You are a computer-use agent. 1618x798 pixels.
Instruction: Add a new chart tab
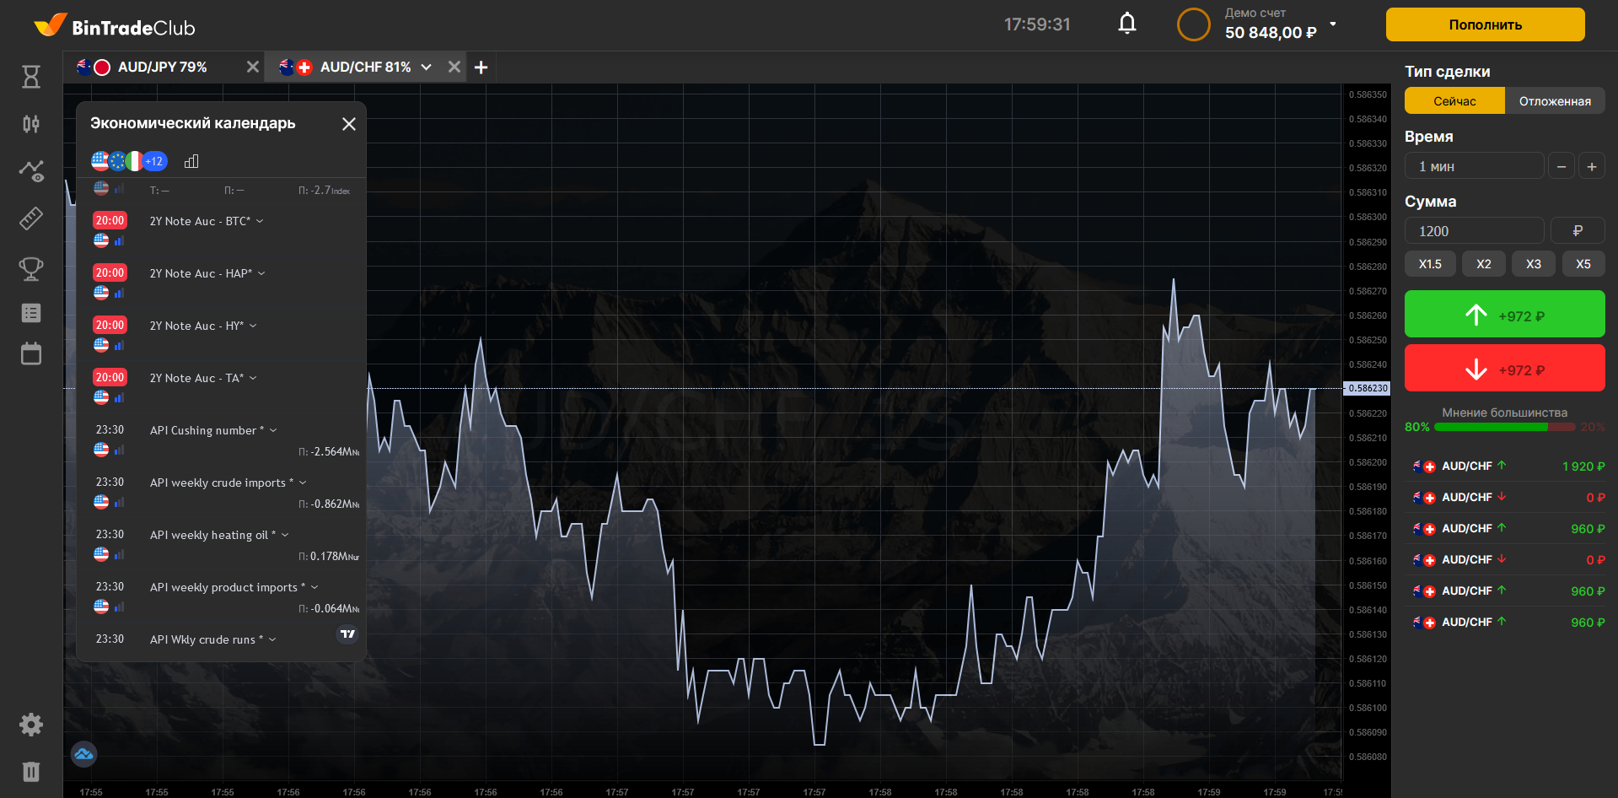coord(481,67)
